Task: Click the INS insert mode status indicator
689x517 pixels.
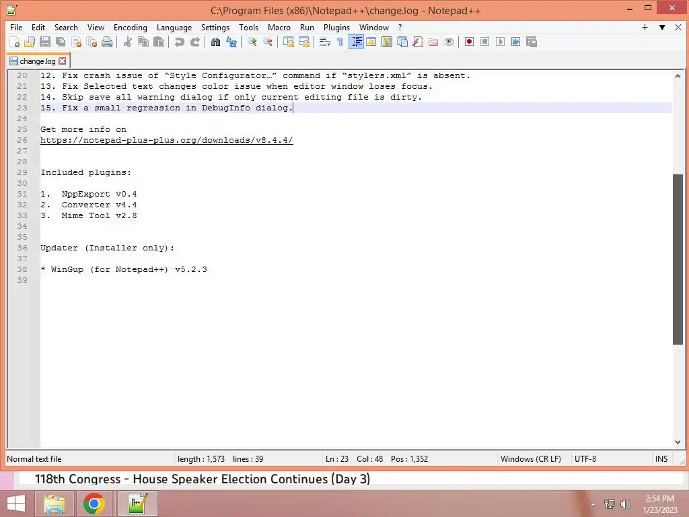Action: 661,459
